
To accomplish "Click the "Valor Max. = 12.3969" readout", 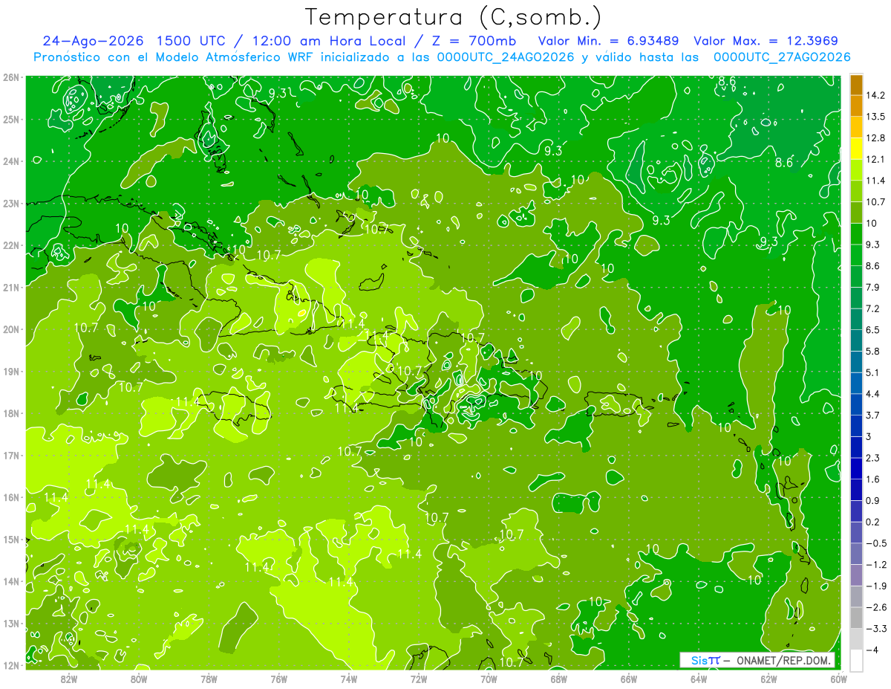I will [766, 41].
